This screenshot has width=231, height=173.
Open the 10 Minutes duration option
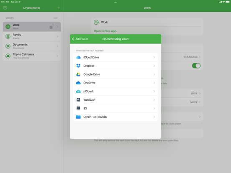[192, 57]
